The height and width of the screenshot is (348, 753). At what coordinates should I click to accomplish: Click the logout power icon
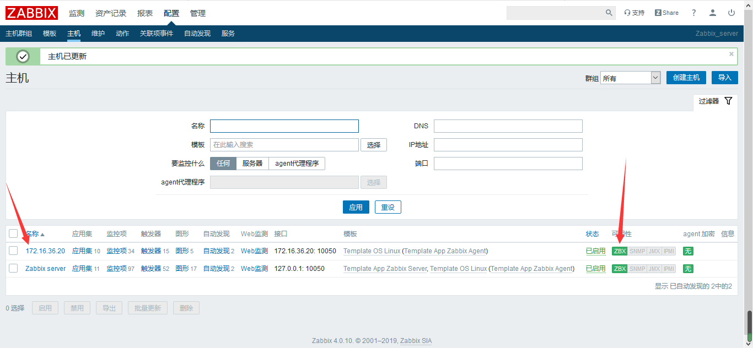tap(732, 13)
